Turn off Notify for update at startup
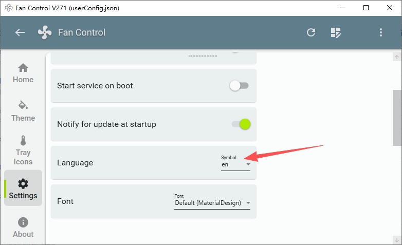 click(241, 124)
